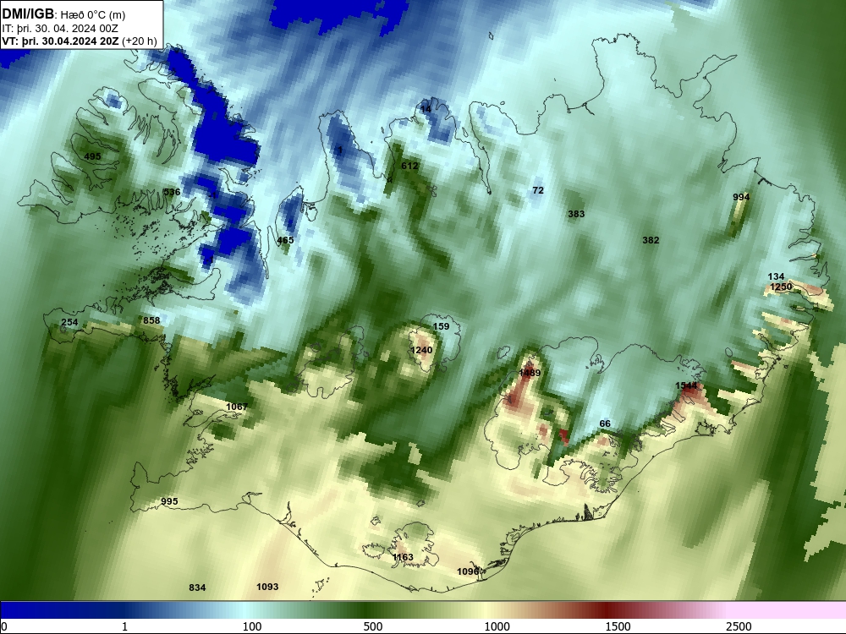Click the 834 value over the sea
The height and width of the screenshot is (634, 846).
pyautogui.click(x=197, y=588)
